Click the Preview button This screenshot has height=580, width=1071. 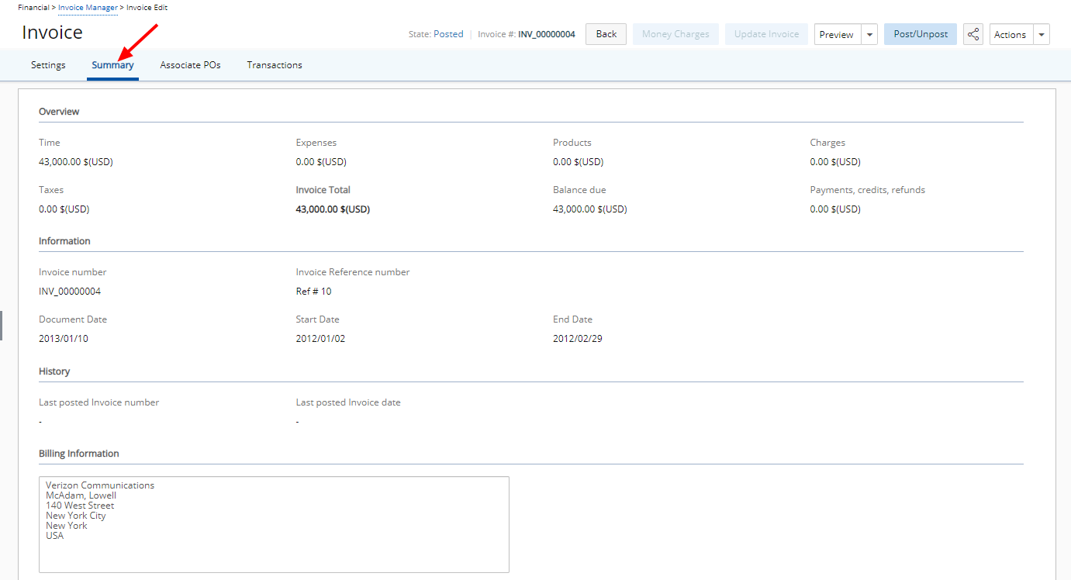pyautogui.click(x=837, y=34)
